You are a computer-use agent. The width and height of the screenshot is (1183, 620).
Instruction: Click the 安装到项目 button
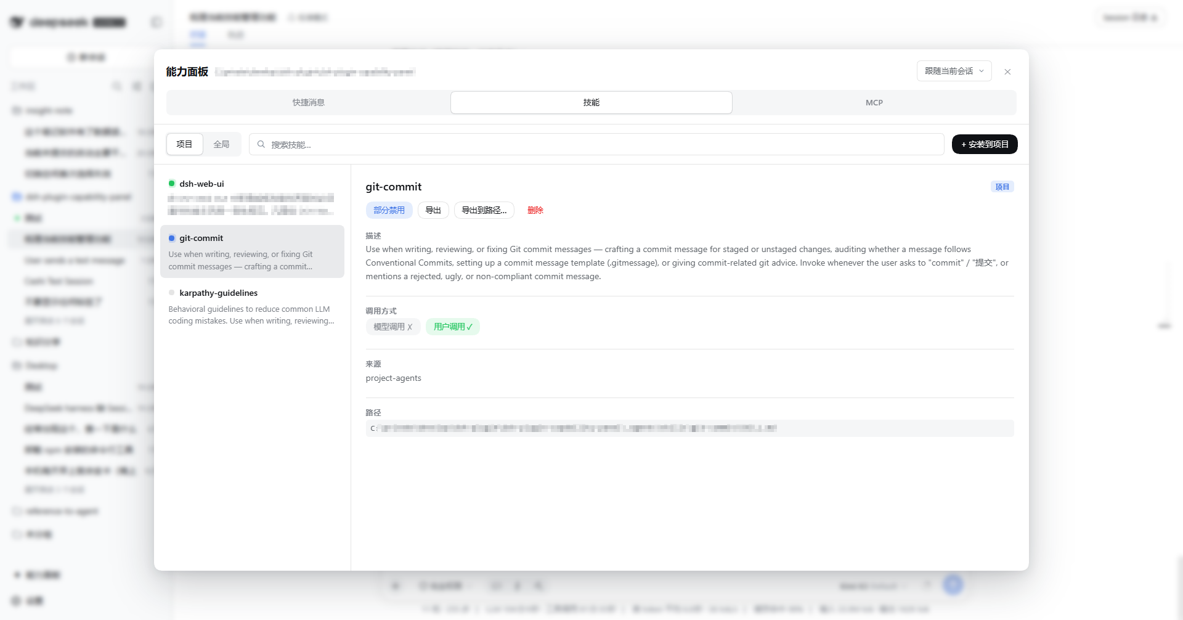coord(985,144)
